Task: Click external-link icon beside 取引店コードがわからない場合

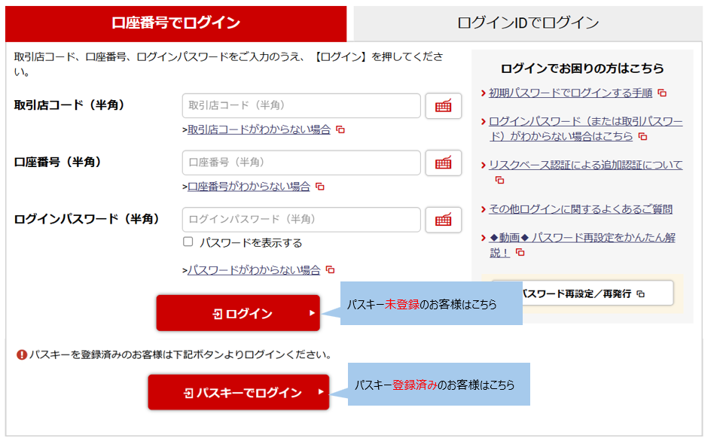Action: (x=340, y=129)
